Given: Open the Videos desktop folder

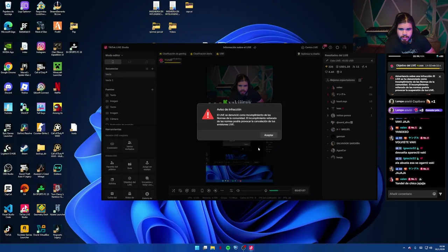Looking at the screenshot, I should pos(173,28).
